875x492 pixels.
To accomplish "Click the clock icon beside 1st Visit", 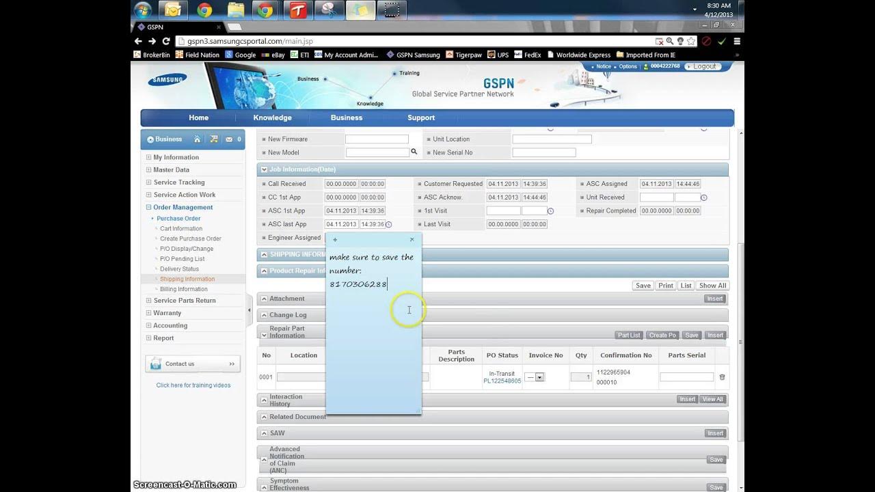I will click(550, 211).
